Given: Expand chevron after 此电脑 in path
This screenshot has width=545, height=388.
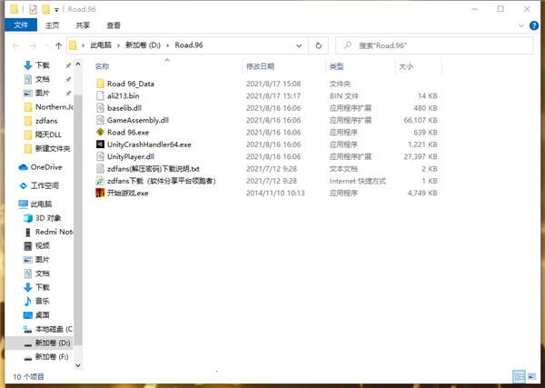Looking at the screenshot, I should coord(118,45).
